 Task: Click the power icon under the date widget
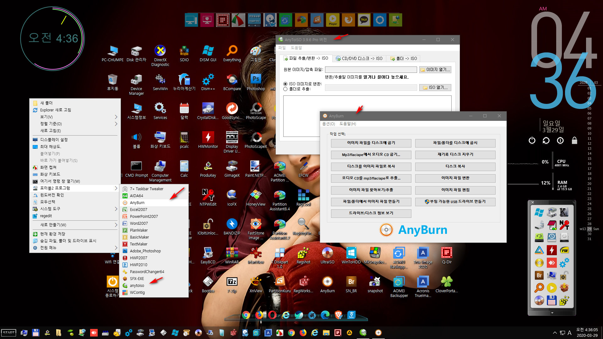pos(532,140)
